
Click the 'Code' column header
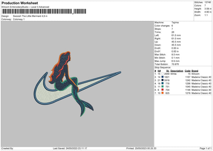pyautogui.click(x=187, y=71)
